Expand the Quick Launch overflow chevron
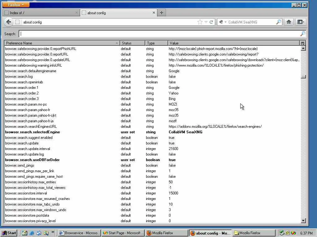317x237 pixels. click(x=53, y=232)
